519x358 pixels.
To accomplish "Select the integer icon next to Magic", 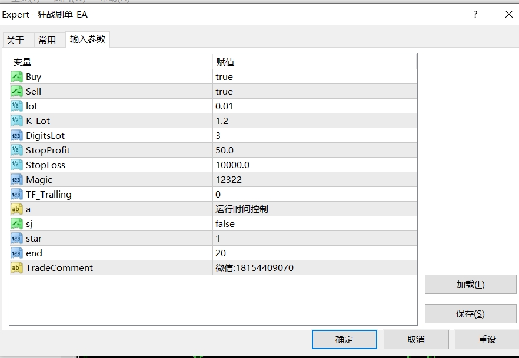I will click(16, 179).
